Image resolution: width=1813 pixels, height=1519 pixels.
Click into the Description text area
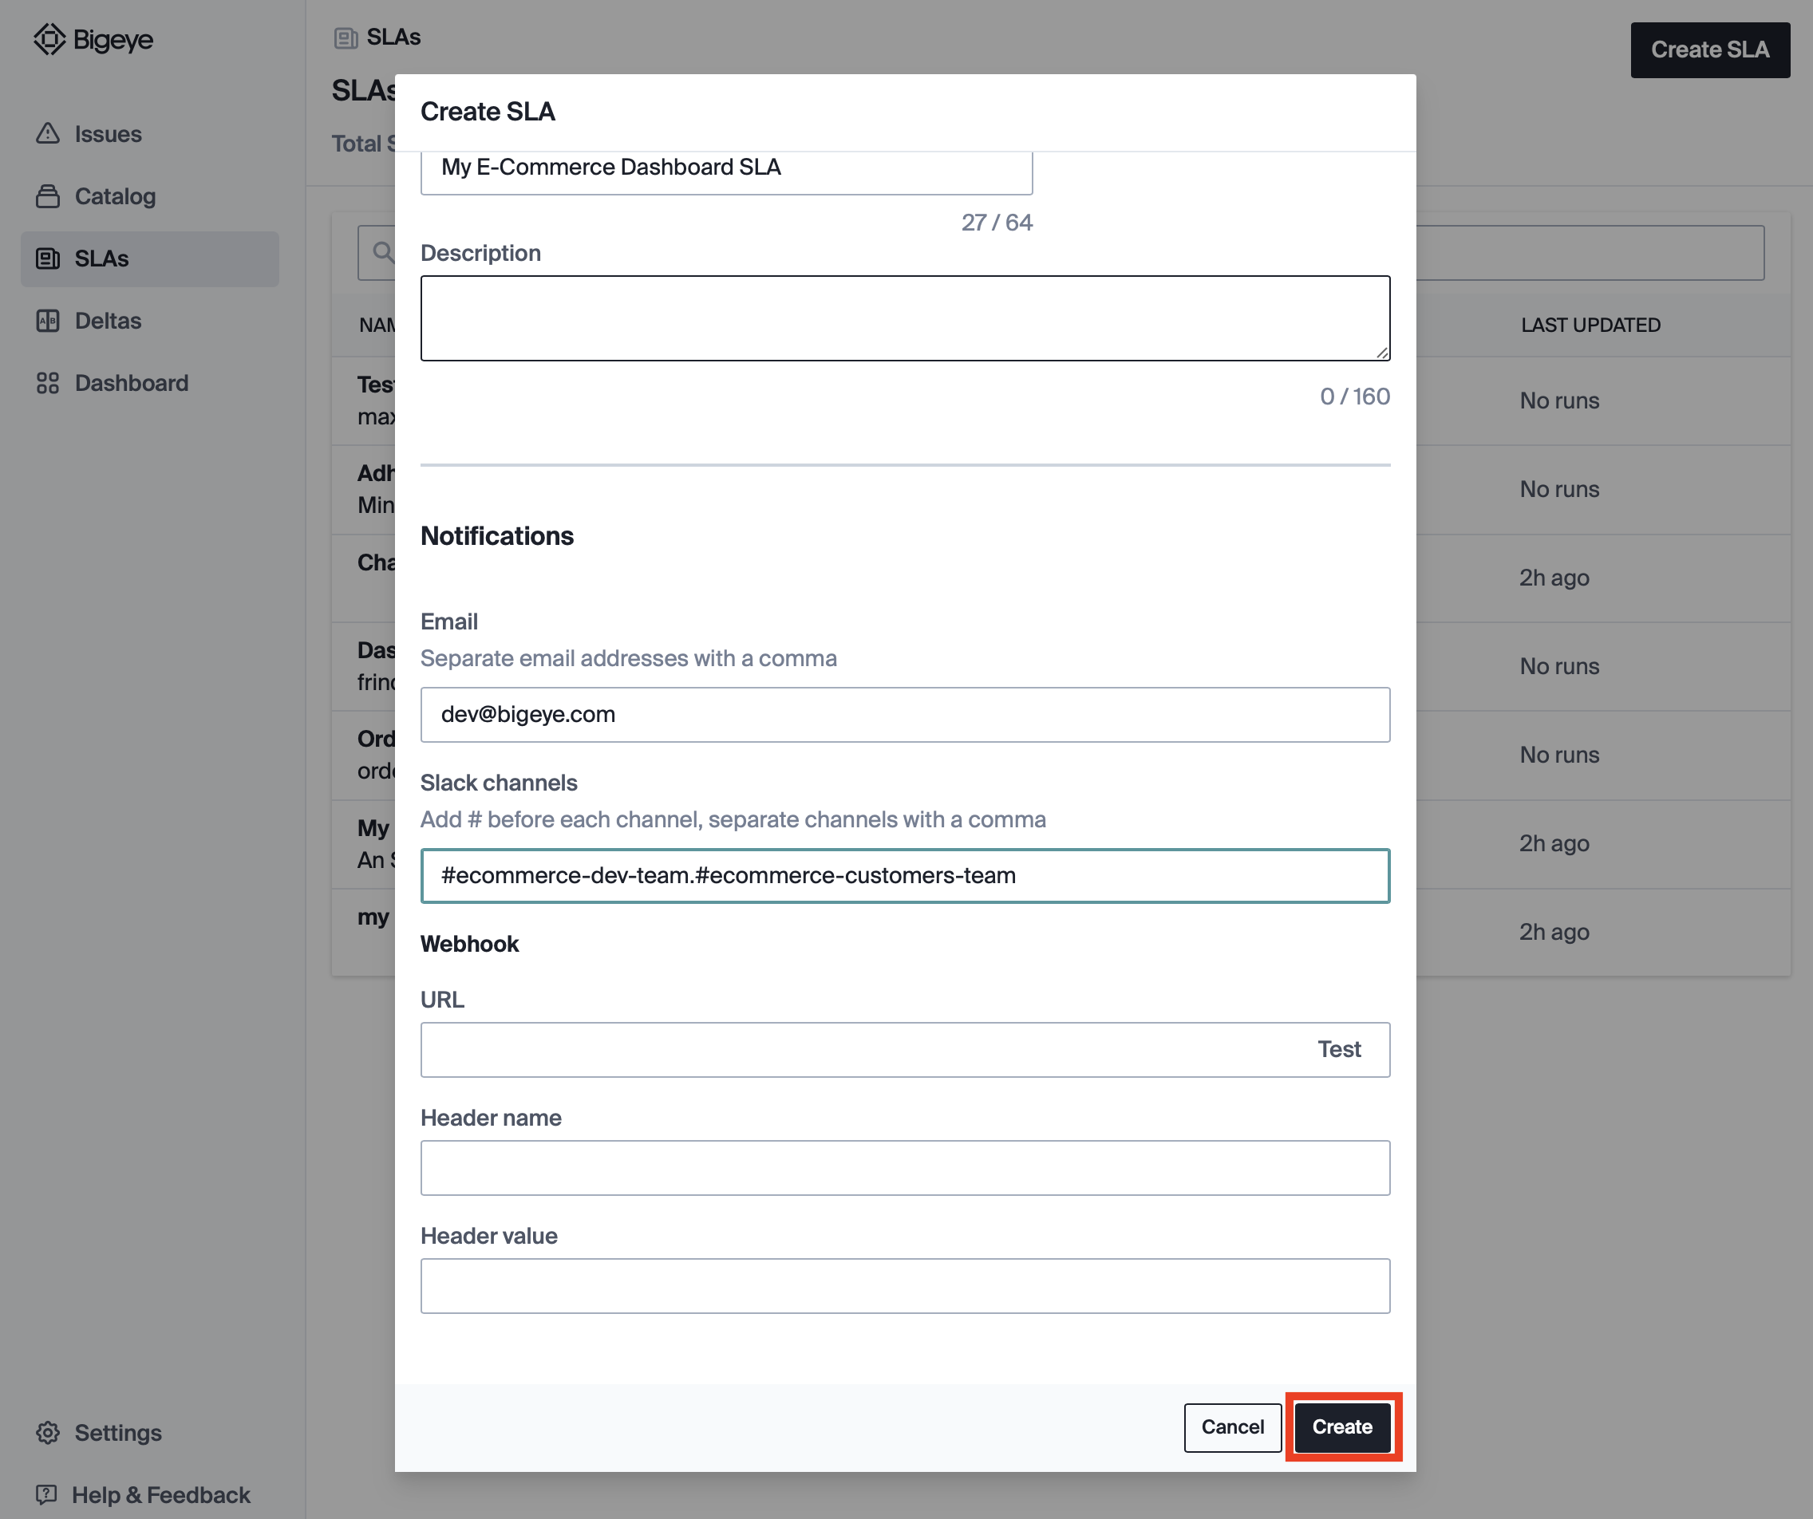tap(904, 318)
